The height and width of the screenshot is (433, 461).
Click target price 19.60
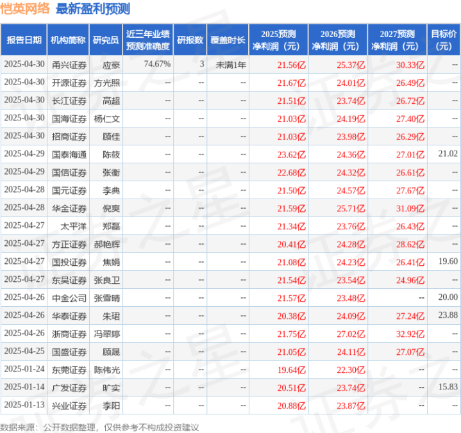(x=448, y=261)
